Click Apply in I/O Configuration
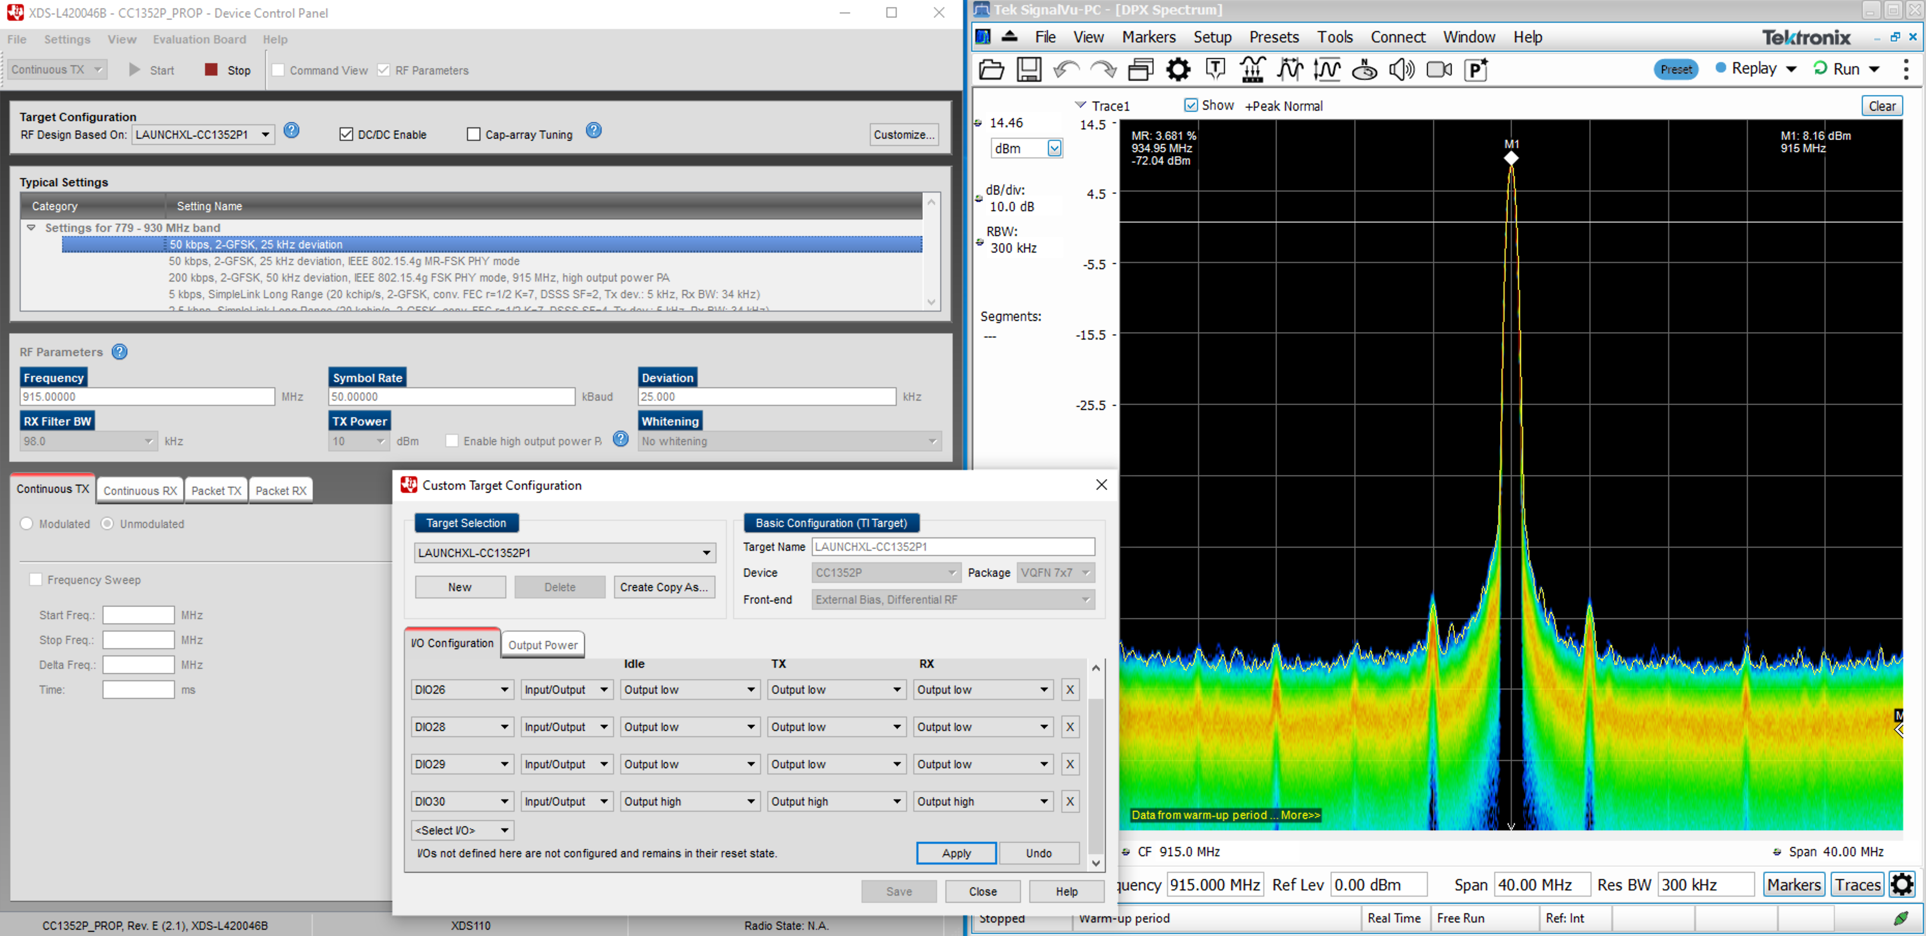The image size is (1926, 936). pos(956,853)
